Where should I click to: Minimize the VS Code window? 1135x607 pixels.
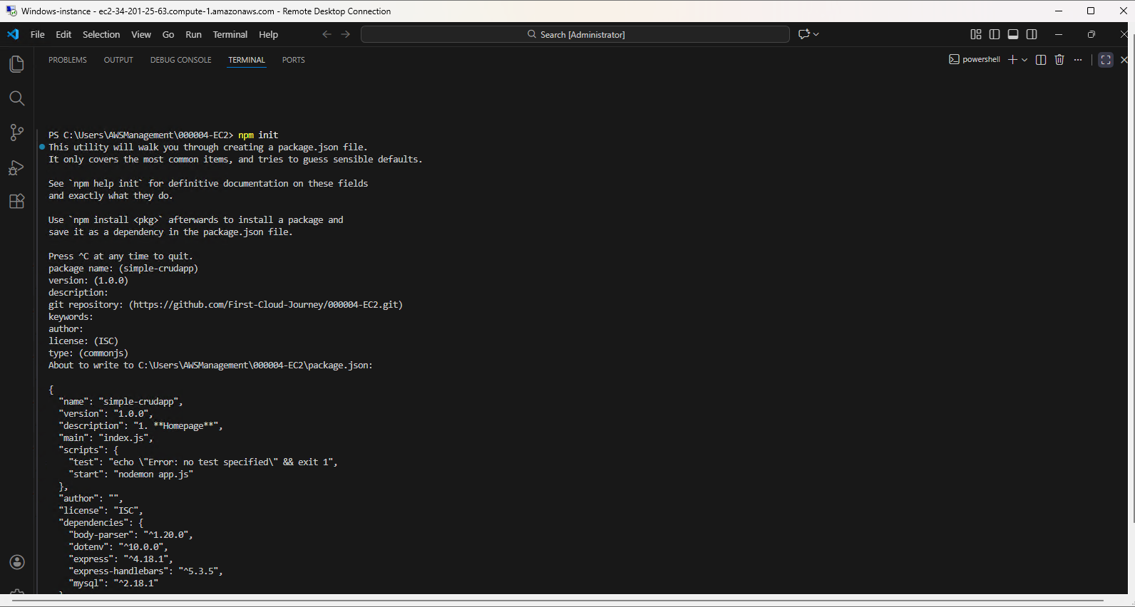point(1059,34)
